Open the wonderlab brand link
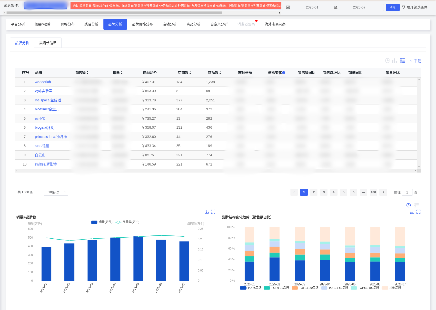 (x=43, y=82)
